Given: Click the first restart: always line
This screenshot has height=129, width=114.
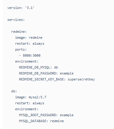Looking at the screenshot, I should click(x=30, y=43).
